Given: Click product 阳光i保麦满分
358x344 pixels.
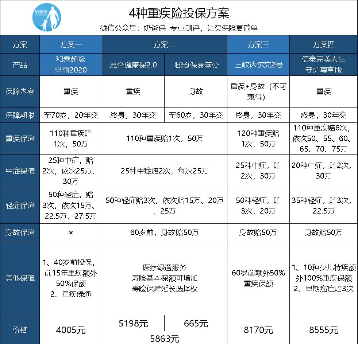Looking at the screenshot, I should pos(196,65).
